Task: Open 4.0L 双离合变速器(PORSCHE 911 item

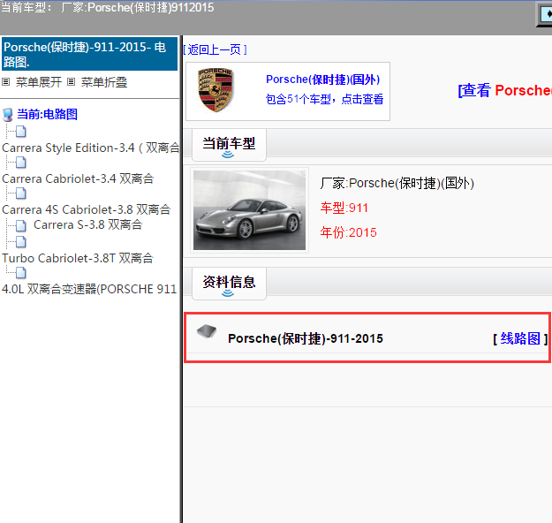Action: [89, 290]
